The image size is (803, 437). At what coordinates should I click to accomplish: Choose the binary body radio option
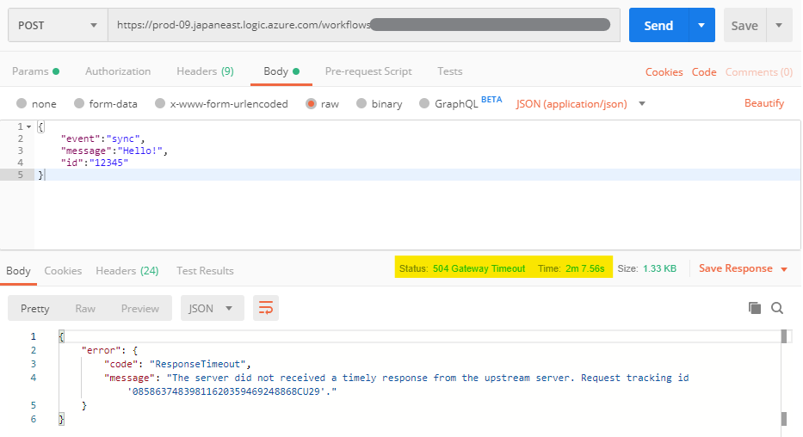pos(361,104)
